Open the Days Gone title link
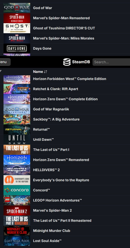The height and width of the screenshot is (248, 130). [42, 48]
